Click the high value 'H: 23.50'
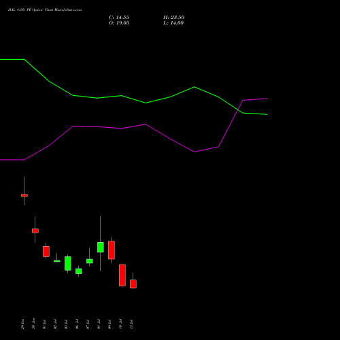 tap(173, 18)
